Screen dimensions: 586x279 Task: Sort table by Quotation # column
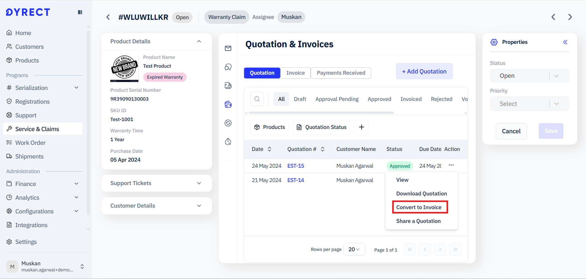pyautogui.click(x=323, y=149)
